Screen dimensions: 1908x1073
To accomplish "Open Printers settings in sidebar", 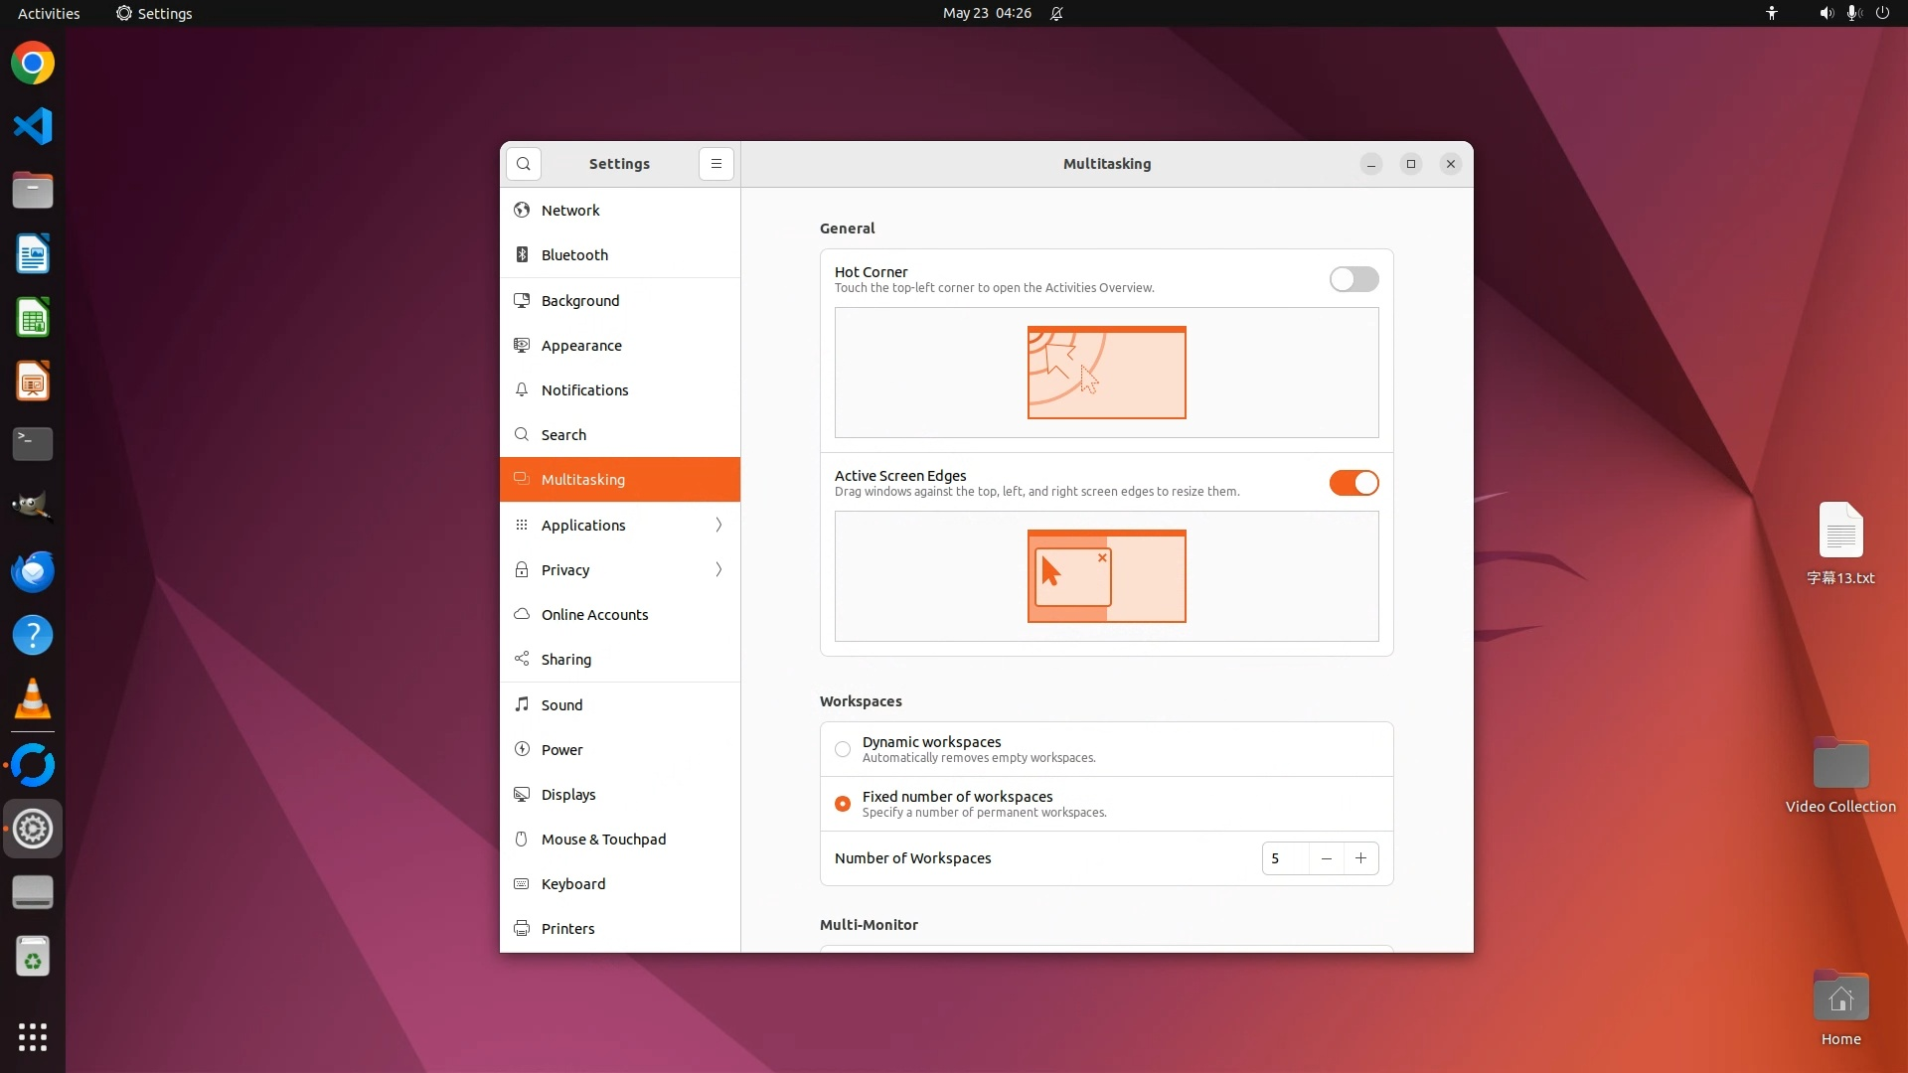I will (x=567, y=929).
